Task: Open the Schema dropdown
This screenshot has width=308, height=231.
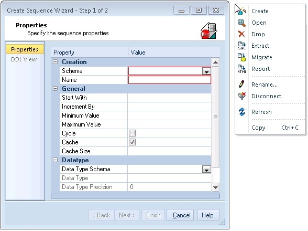Action: point(206,71)
